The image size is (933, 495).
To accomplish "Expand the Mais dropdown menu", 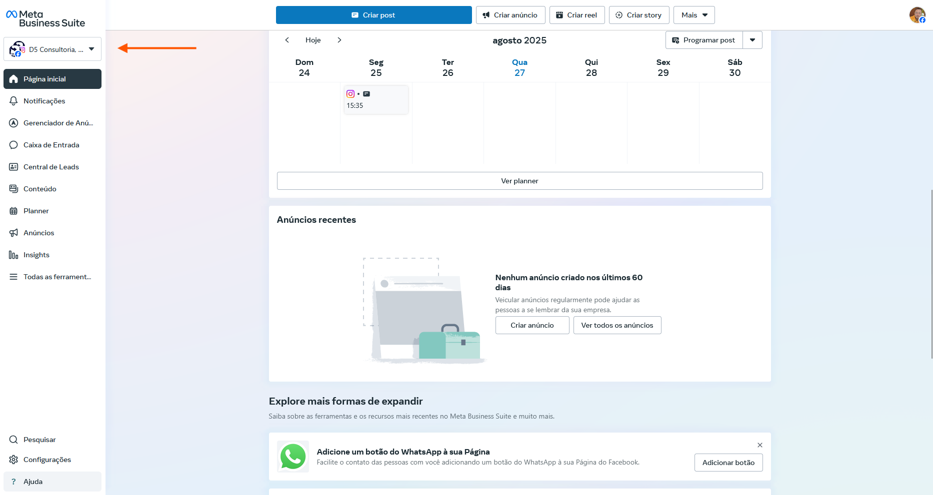I will 694,15.
